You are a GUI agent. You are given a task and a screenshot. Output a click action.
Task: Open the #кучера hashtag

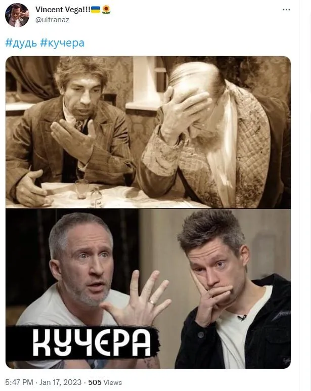[62, 43]
